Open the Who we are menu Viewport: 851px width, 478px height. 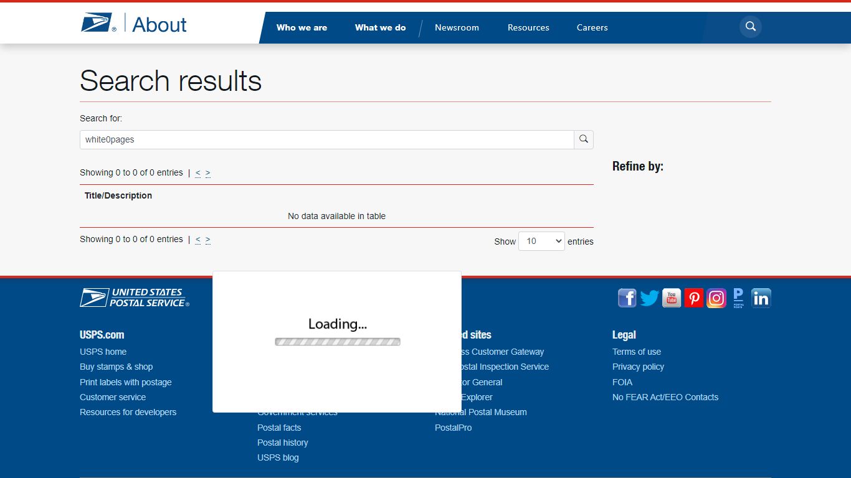302,27
